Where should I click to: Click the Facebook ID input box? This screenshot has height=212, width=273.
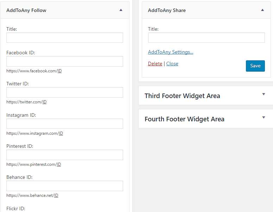(65, 61)
